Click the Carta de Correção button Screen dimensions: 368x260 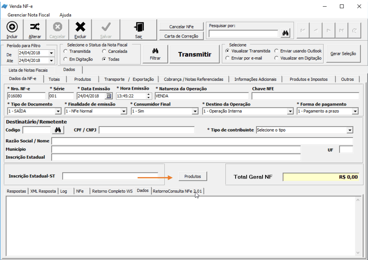[x=181, y=36]
